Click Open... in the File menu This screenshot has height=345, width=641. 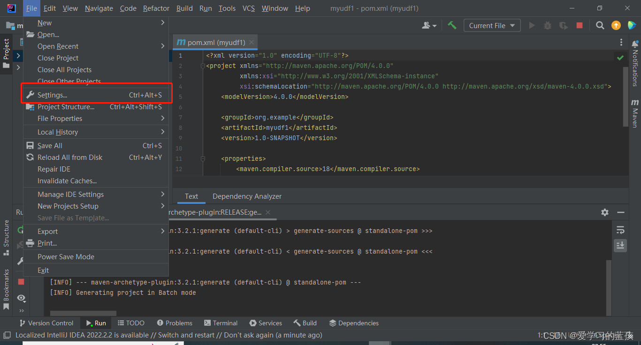click(96, 34)
